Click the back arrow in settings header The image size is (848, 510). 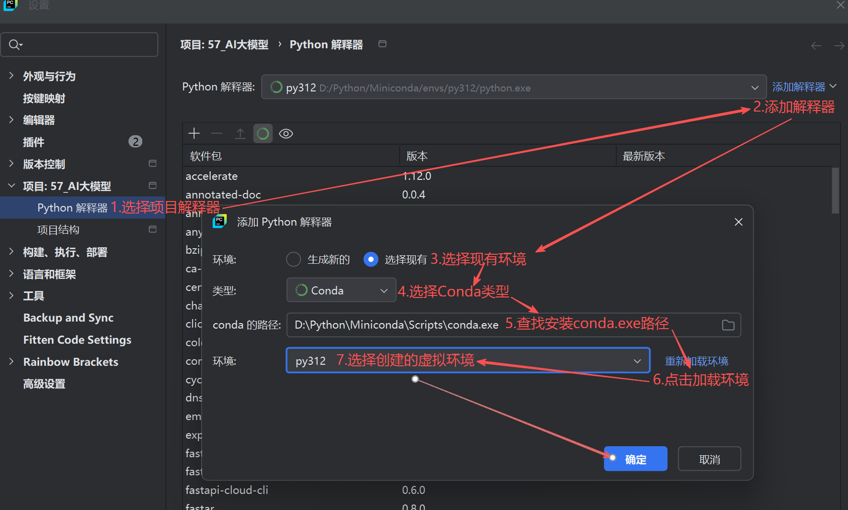pos(816,46)
